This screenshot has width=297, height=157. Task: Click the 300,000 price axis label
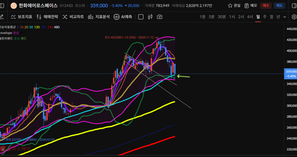[292, 106]
